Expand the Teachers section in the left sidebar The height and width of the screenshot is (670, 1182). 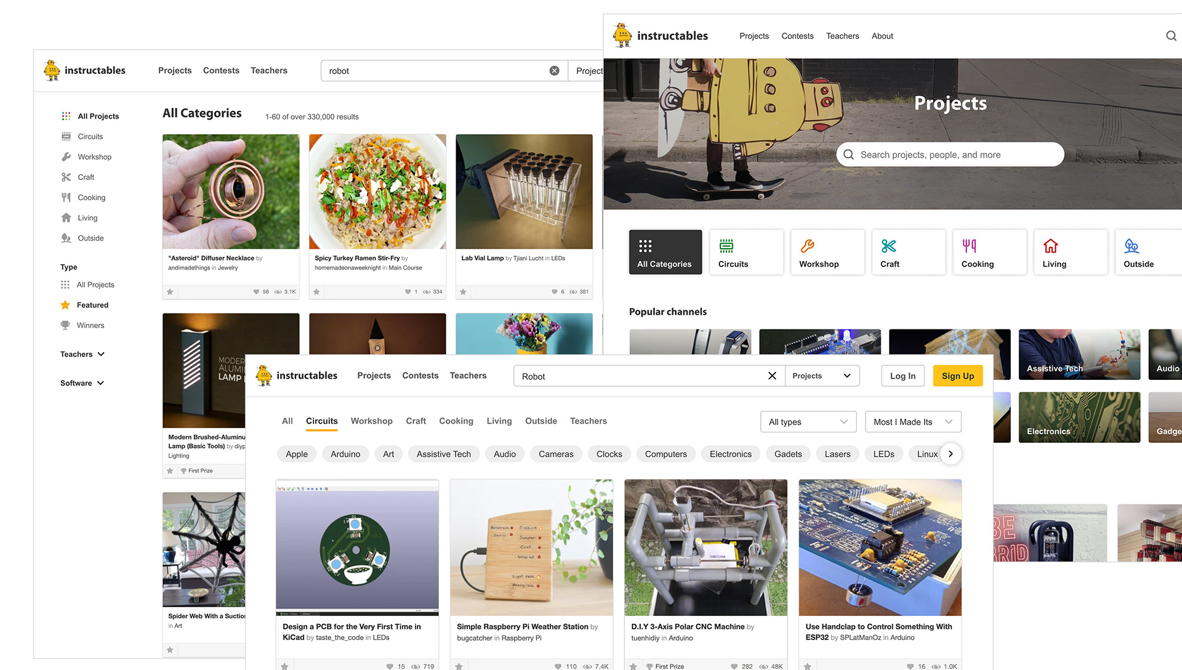(x=82, y=354)
